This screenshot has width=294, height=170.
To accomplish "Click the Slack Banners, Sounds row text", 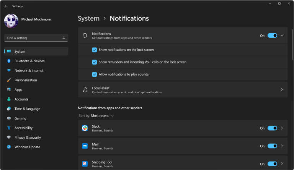I will [103, 131].
